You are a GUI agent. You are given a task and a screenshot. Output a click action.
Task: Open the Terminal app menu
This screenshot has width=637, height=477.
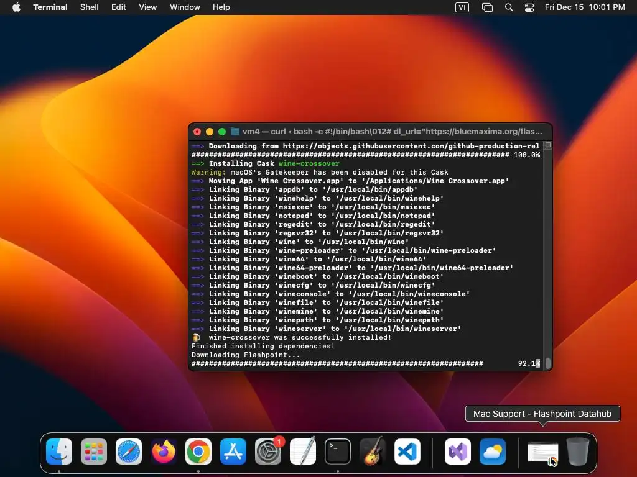(50, 7)
